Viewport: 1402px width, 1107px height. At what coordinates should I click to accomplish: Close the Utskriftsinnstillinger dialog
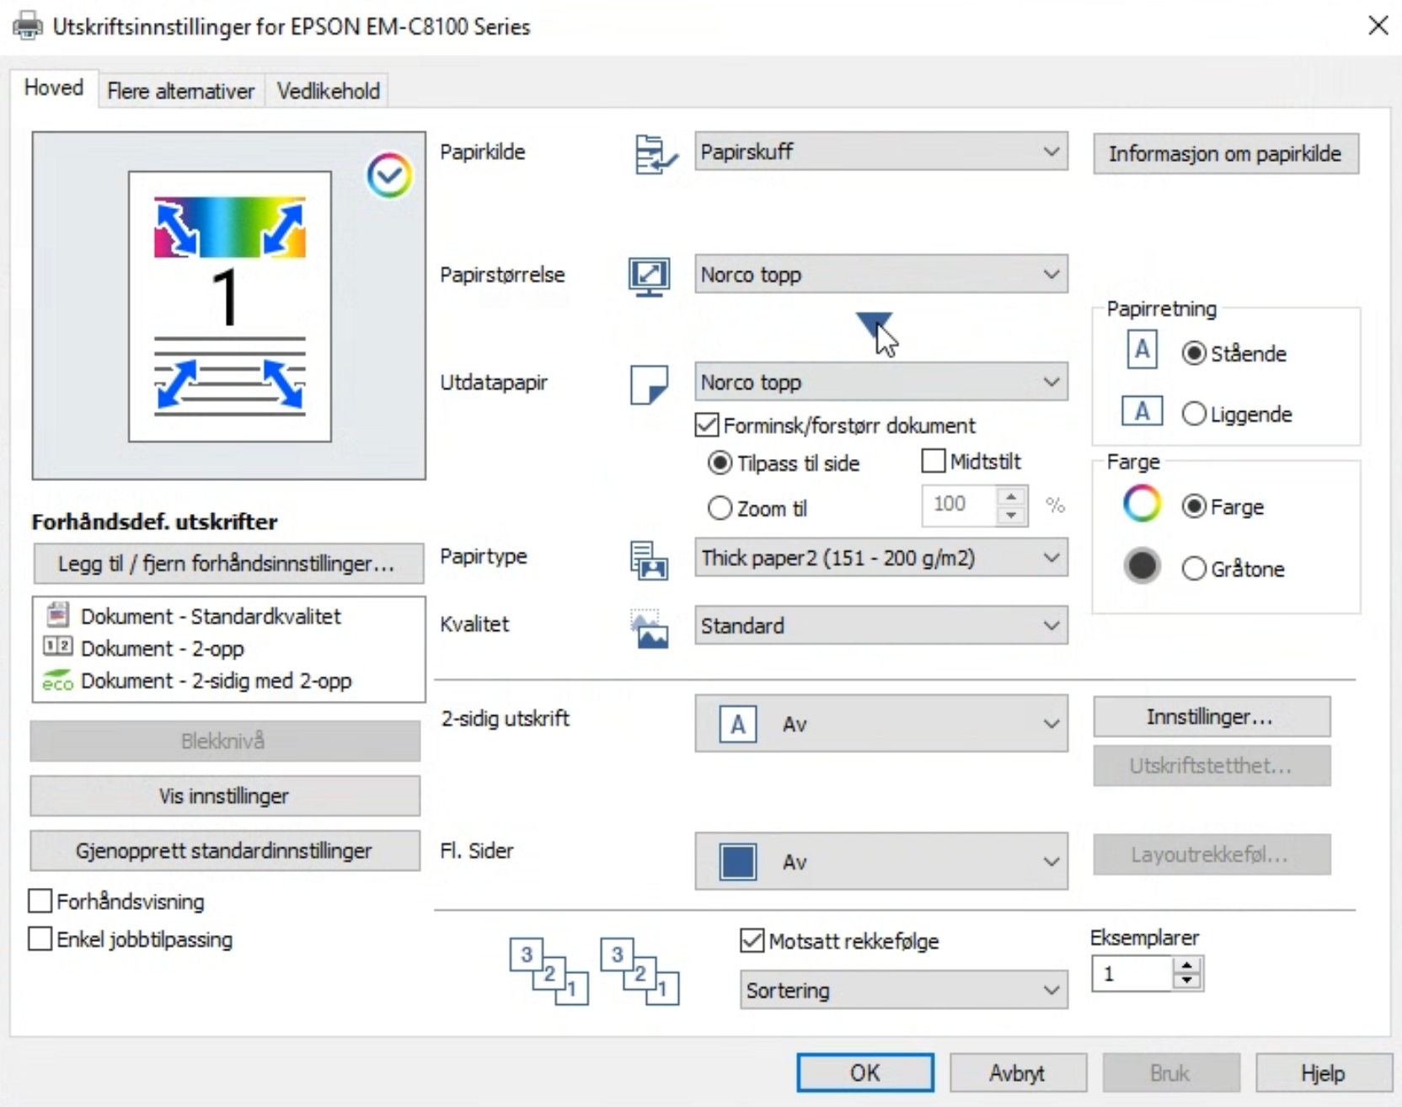[1378, 25]
